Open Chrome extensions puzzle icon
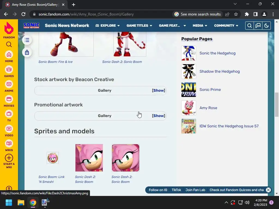Viewport: 279px width, 209px height. tap(247, 14)
